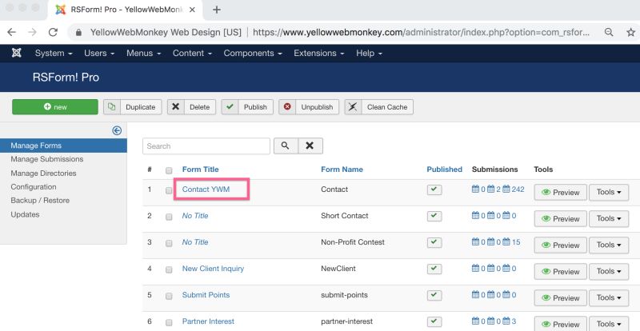Open the Extensions menu
Image resolution: width=640 pixels, height=331 pixels.
point(318,53)
